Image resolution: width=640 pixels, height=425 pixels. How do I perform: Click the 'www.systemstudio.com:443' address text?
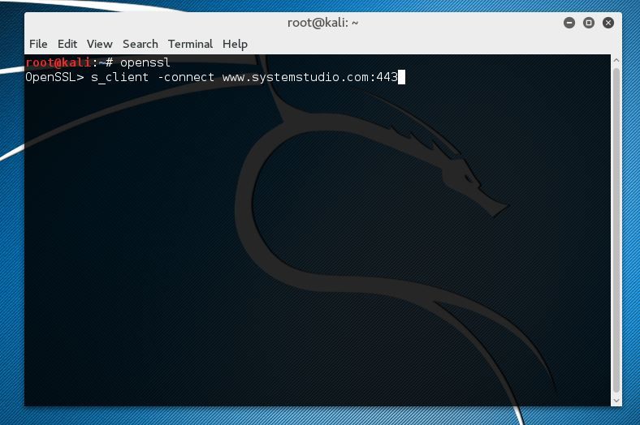click(x=309, y=77)
